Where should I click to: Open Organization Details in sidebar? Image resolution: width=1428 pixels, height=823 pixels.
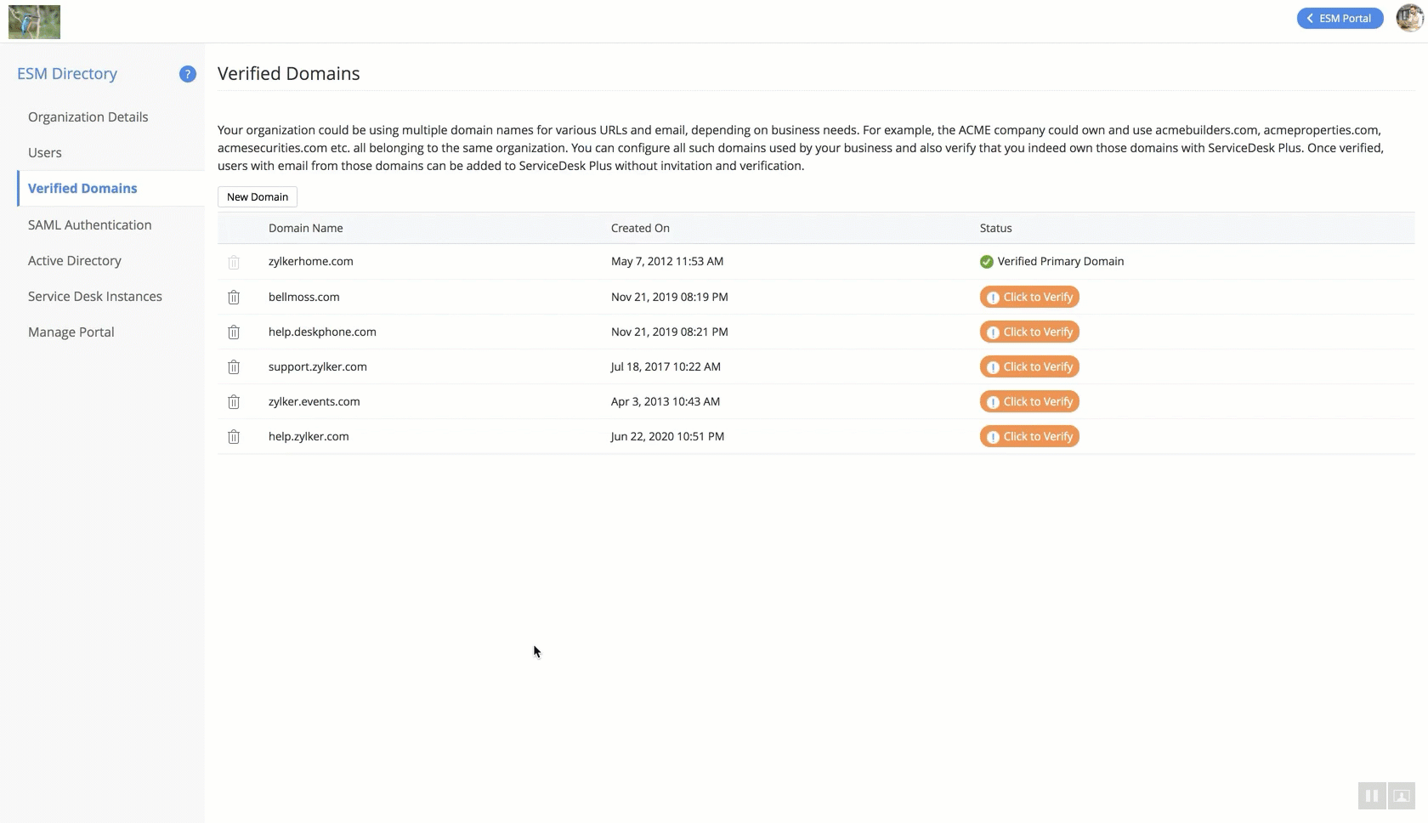[x=88, y=117]
